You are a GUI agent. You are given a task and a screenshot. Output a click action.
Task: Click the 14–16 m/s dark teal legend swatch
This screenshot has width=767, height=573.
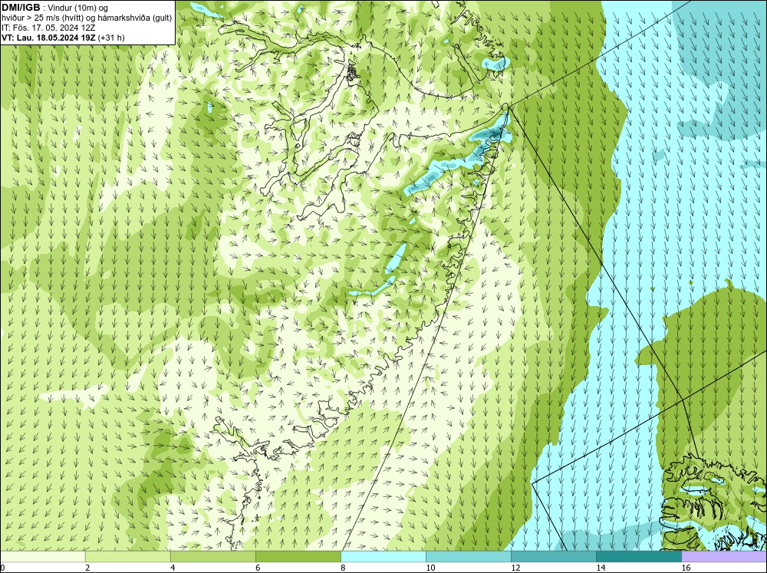click(638, 556)
